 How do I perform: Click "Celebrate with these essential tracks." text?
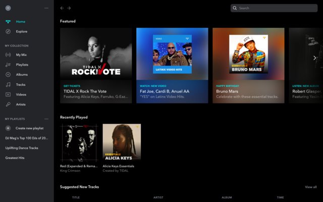pyautogui.click(x=247, y=96)
